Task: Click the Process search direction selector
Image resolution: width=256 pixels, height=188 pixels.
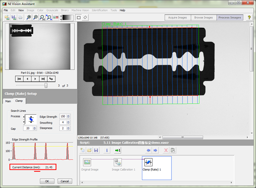Action: point(31,119)
